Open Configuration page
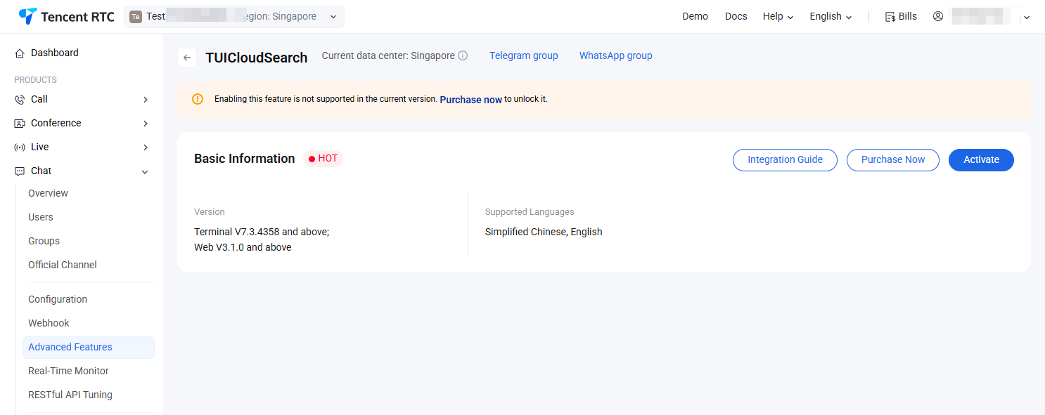Screen dimensions: 1045x415 (58, 299)
